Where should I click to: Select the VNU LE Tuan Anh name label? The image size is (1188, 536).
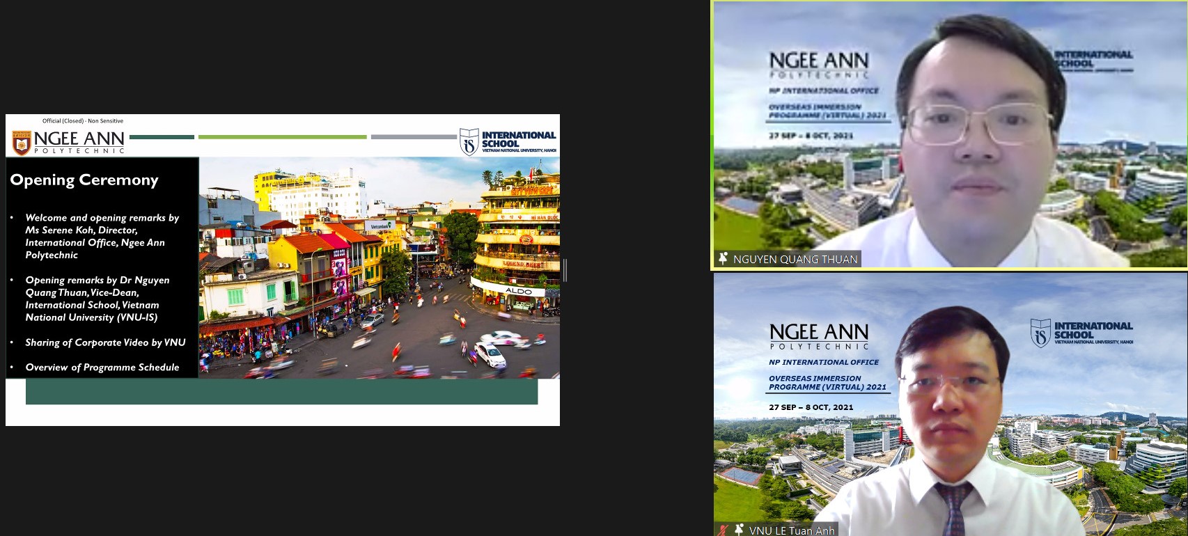[x=792, y=530]
